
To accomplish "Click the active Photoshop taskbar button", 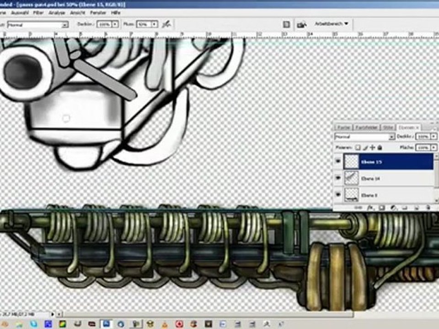I will pos(107,324).
